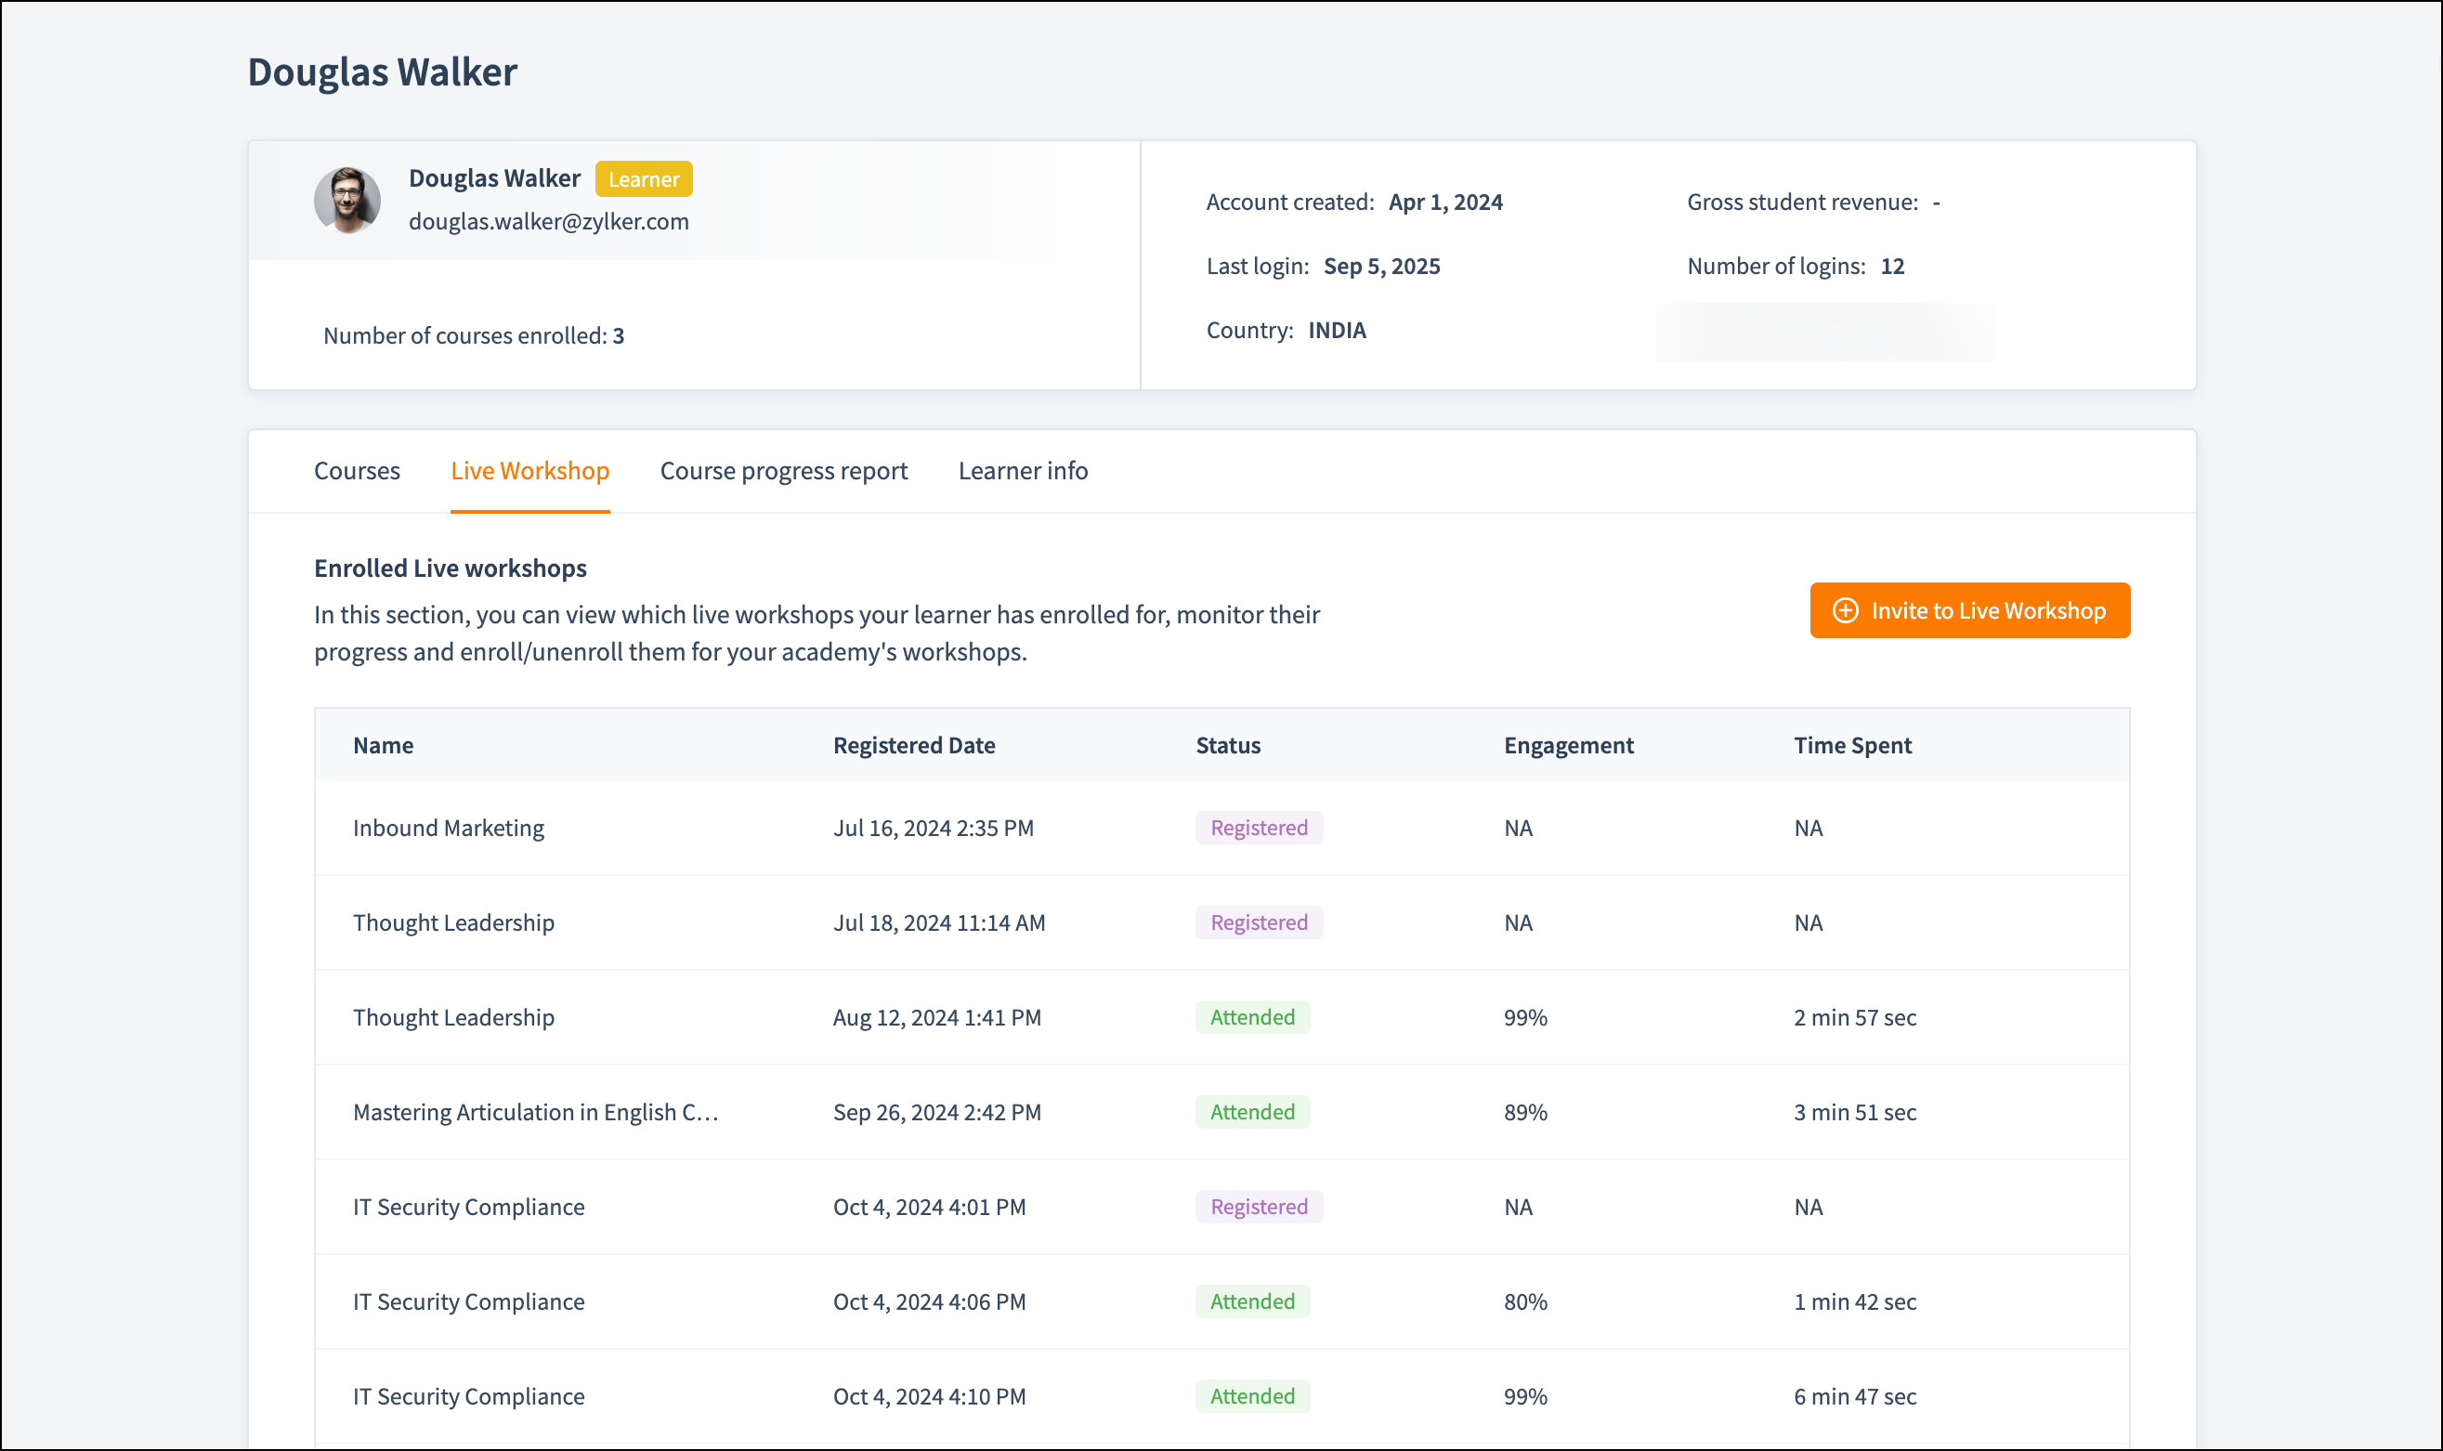The width and height of the screenshot is (2443, 1451).
Task: Open the Inbound Marketing workshop row
Action: click(x=448, y=829)
